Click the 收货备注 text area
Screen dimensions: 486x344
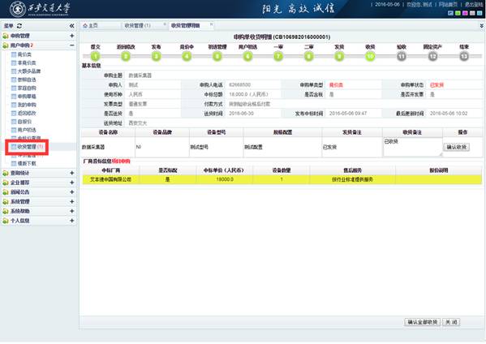pyautogui.click(x=412, y=147)
